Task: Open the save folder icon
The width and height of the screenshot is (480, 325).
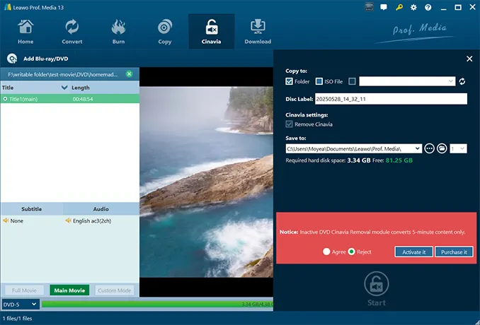Action: coord(441,148)
